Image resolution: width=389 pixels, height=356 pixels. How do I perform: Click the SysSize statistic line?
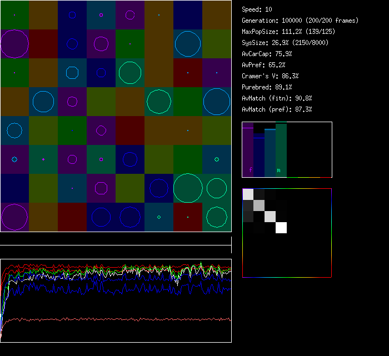[x=285, y=43]
